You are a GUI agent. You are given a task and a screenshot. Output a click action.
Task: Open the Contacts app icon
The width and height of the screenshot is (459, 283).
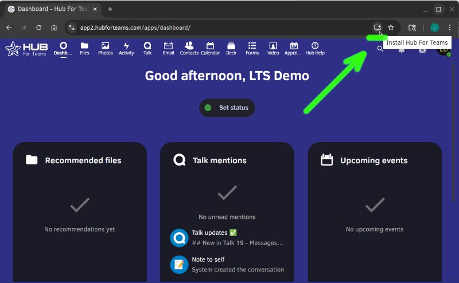[189, 49]
